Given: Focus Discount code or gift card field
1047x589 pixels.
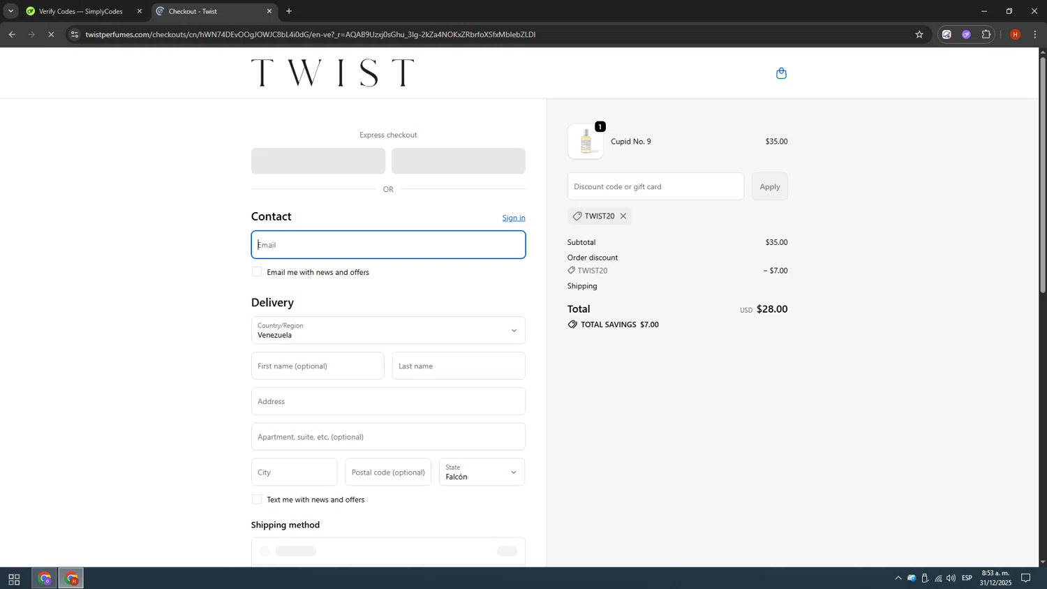Looking at the screenshot, I should pyautogui.click(x=655, y=186).
